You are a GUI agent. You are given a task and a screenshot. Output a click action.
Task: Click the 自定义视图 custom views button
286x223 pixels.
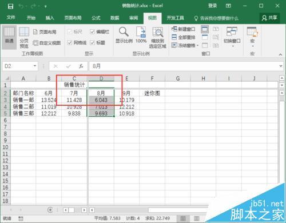click(47, 43)
